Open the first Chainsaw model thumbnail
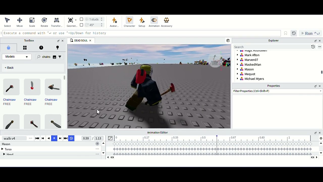This screenshot has width=323, height=182. [11, 87]
